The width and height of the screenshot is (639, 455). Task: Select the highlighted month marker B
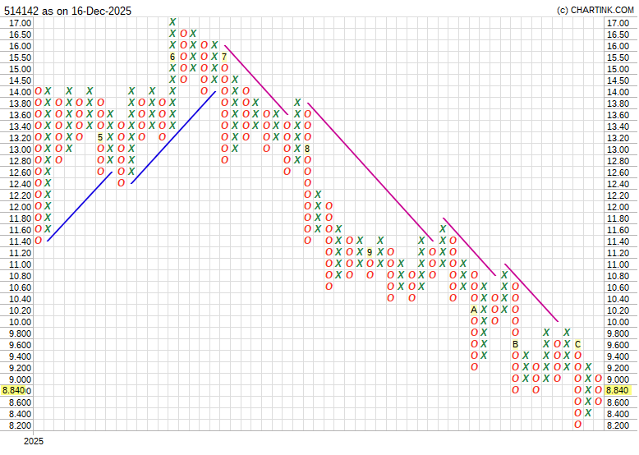coord(515,344)
